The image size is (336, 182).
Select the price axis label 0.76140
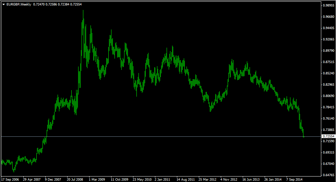pos(328,118)
